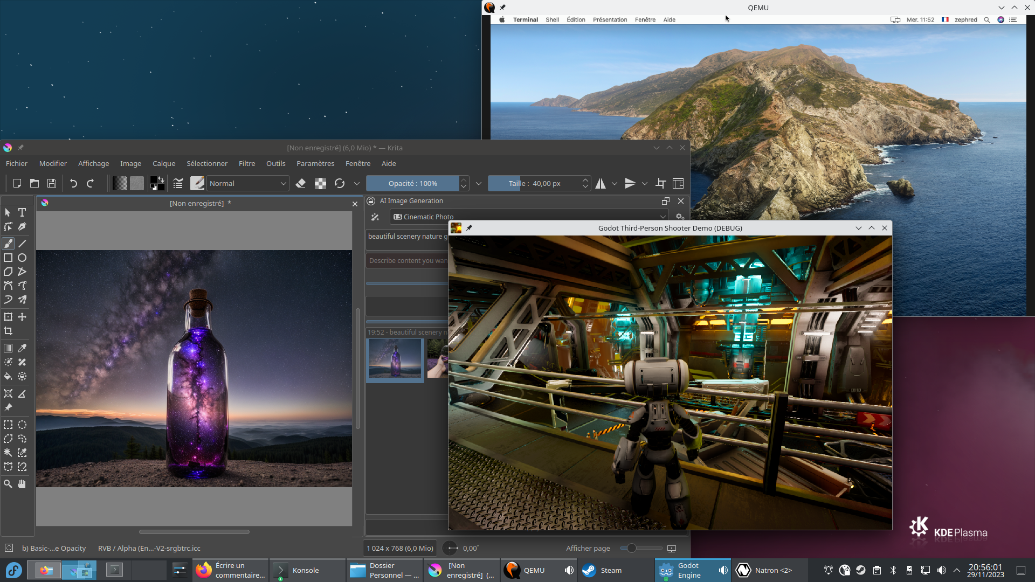Viewport: 1035px width, 582px height.
Task: Select the Move tool (four arrows)
Action: [x=22, y=317]
